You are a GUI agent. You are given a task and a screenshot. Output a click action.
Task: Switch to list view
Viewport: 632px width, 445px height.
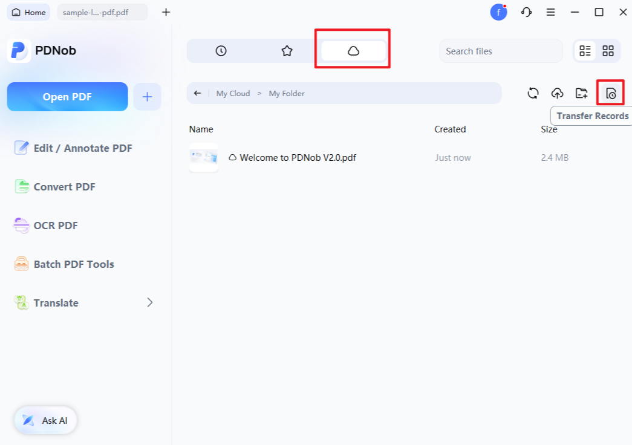(585, 51)
